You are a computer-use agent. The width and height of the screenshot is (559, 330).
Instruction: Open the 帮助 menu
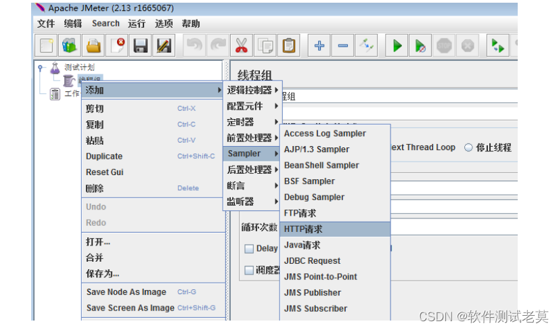pos(191,24)
